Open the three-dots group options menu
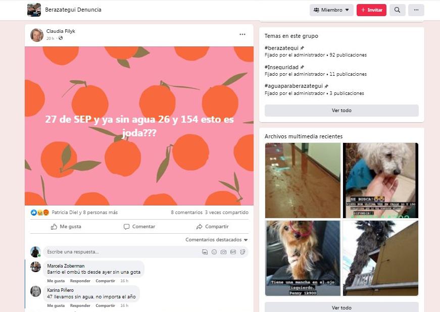The image size is (440, 312). point(416,10)
